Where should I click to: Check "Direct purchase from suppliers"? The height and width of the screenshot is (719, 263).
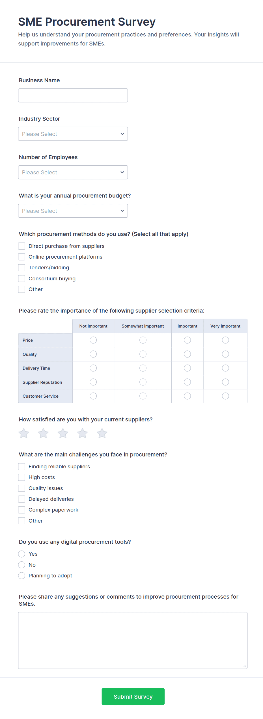click(x=22, y=246)
